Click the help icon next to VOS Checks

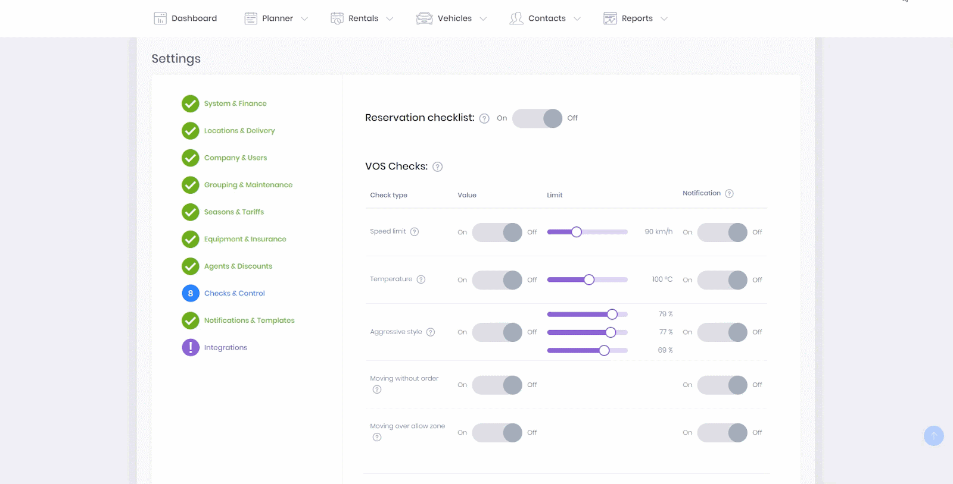tap(437, 167)
